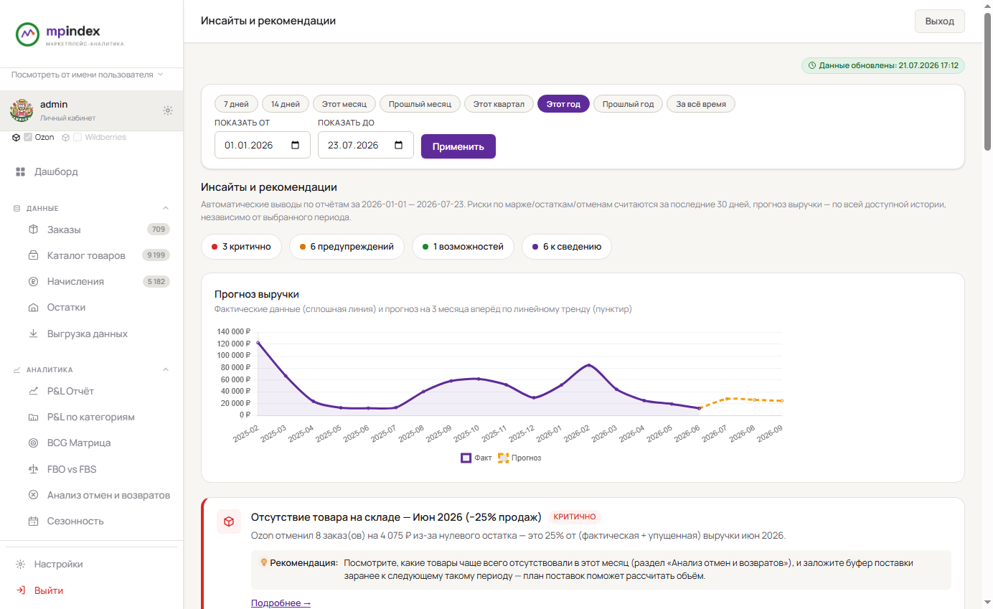Click the 2026-02 peak point on chart
Image resolution: width=993 pixels, height=609 pixels.
pyautogui.click(x=589, y=365)
